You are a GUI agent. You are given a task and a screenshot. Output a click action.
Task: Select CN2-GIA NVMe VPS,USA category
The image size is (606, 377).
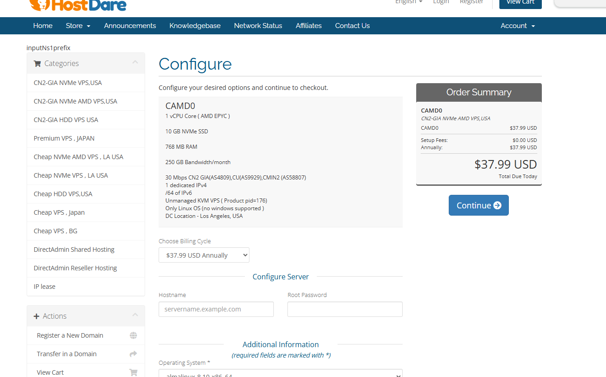tap(86, 83)
